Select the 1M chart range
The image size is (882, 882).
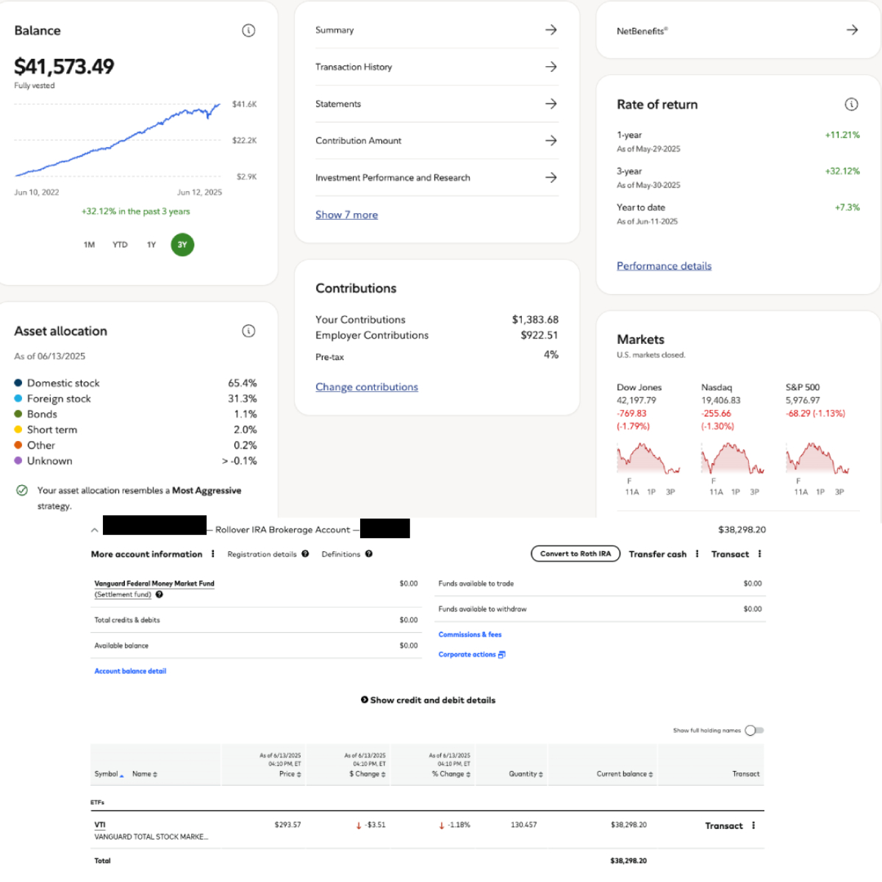coord(89,245)
